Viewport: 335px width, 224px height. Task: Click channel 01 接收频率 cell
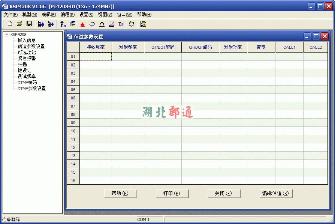[96, 57]
